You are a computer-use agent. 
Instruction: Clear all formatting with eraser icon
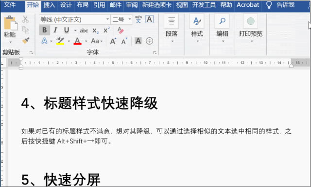click(x=121, y=30)
